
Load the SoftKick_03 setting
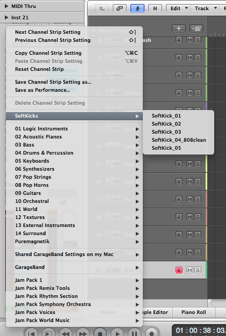(x=178, y=132)
